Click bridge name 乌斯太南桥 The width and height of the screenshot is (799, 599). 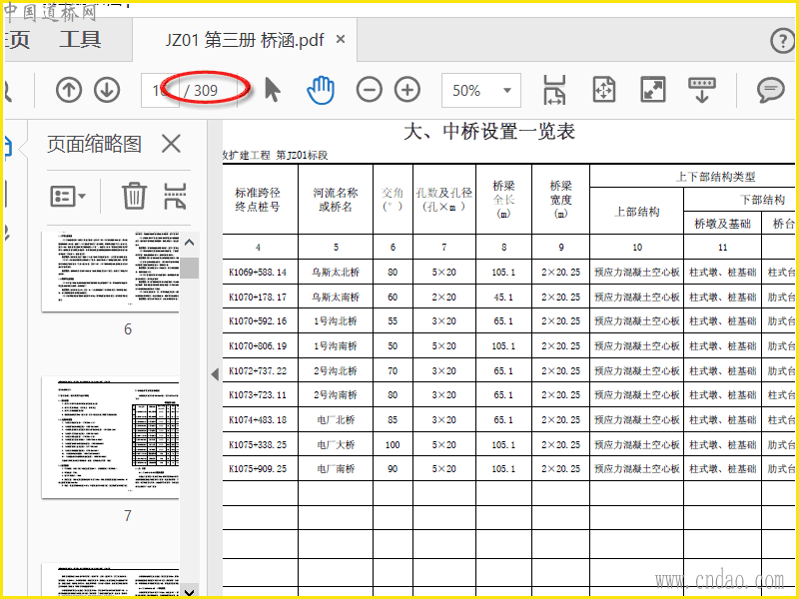coord(336,297)
